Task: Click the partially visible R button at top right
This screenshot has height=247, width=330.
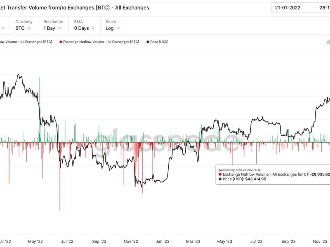Action: (328, 41)
